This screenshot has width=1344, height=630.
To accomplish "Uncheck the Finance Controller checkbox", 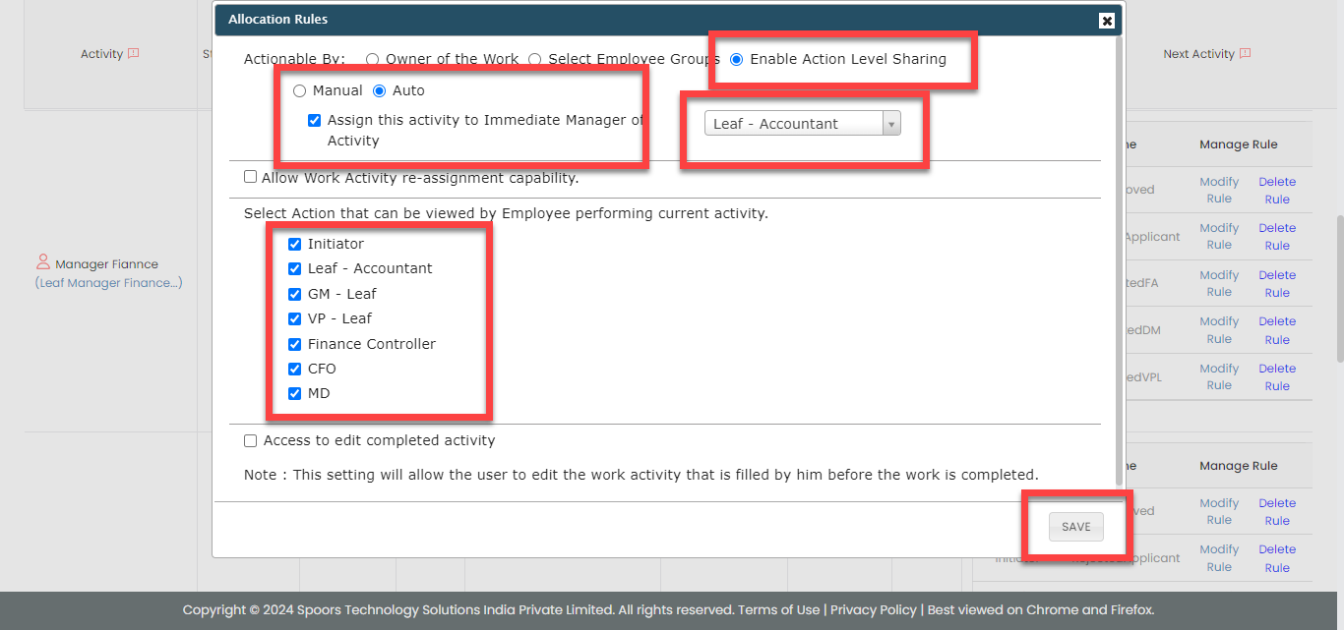I will pyautogui.click(x=294, y=344).
